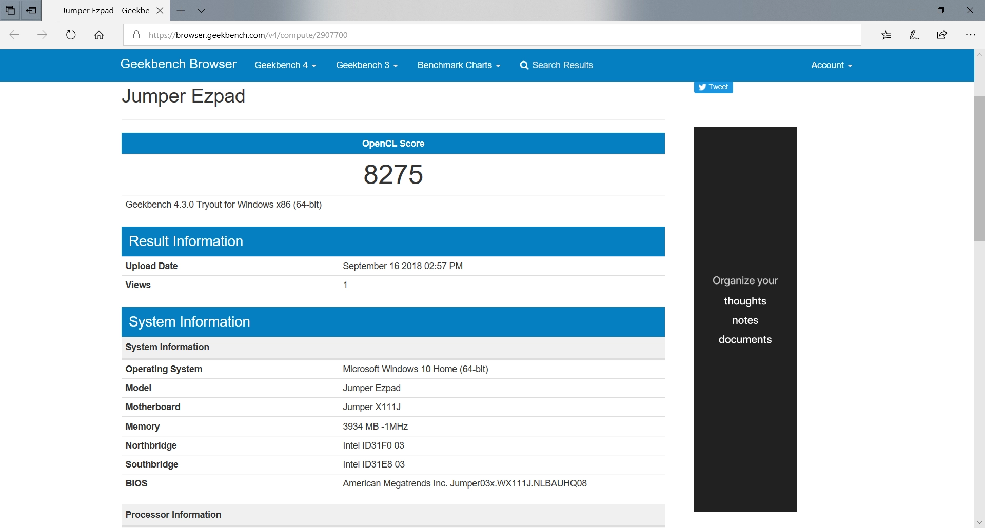Viewport: 985px width, 528px height.
Task: Click the Tweet button
Action: (714, 87)
